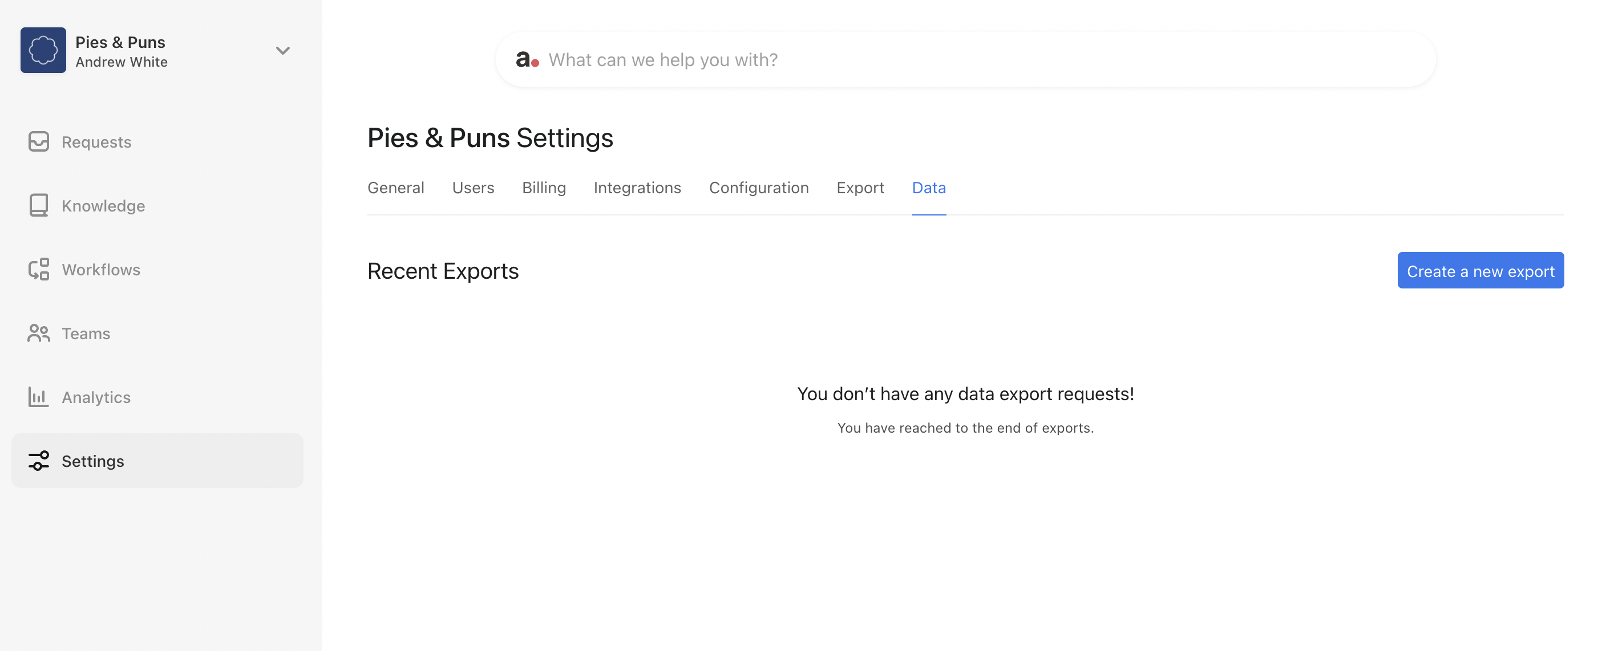Click 'You have reached to the end of exports.' text

click(965, 428)
